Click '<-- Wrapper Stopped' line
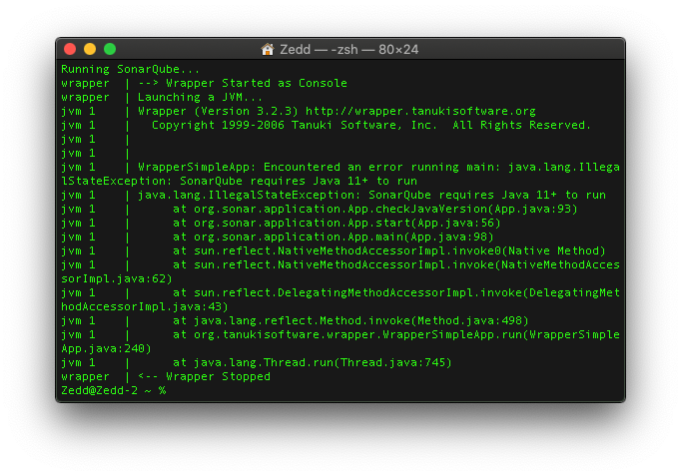 click(204, 376)
